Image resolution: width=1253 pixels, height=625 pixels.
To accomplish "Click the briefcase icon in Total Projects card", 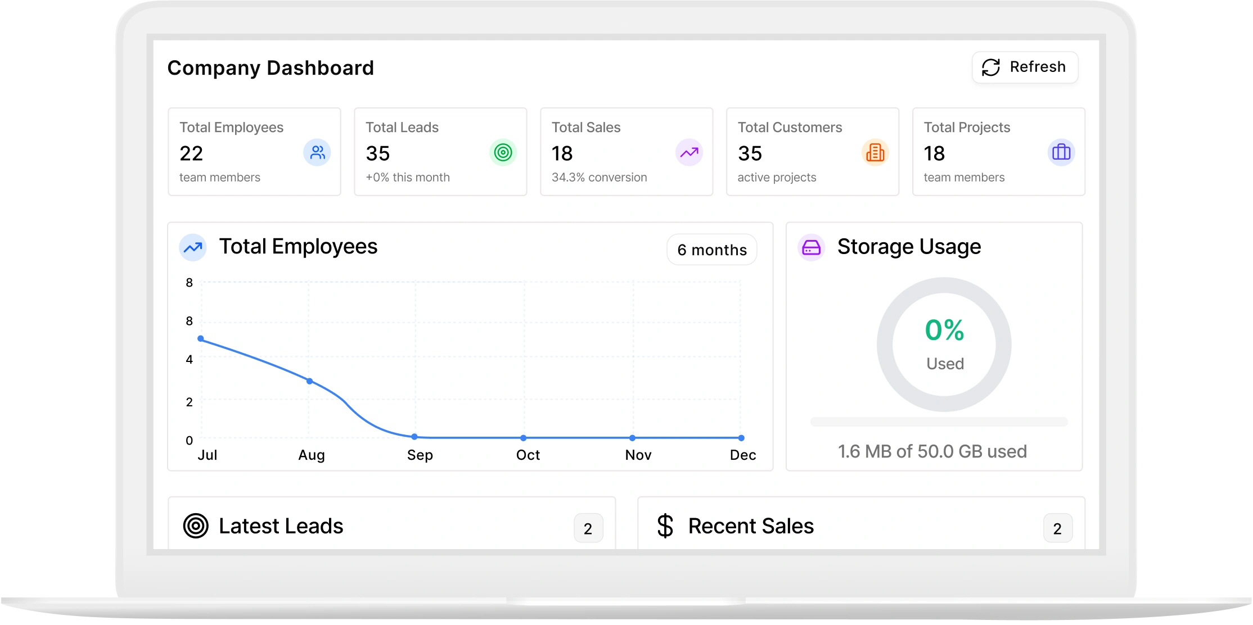I will 1061,153.
